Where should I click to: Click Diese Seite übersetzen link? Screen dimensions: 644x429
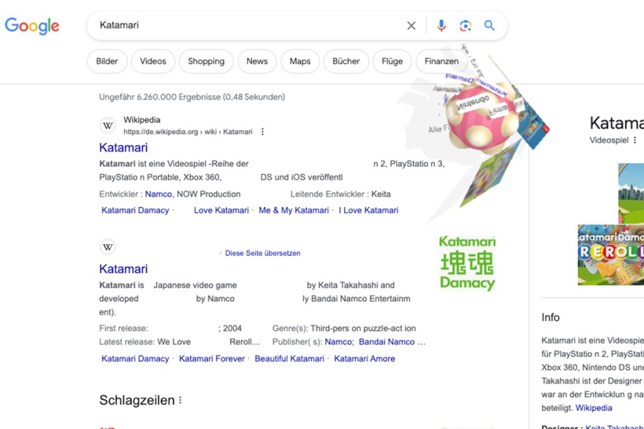(262, 253)
